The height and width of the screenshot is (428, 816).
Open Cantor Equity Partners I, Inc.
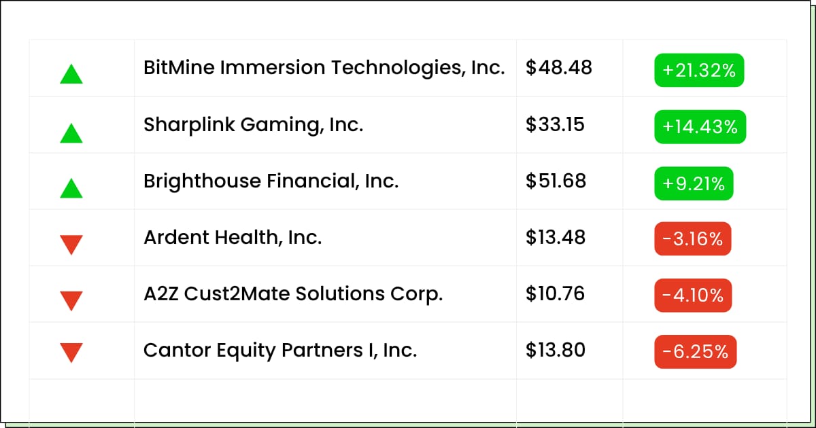pyautogui.click(x=280, y=351)
